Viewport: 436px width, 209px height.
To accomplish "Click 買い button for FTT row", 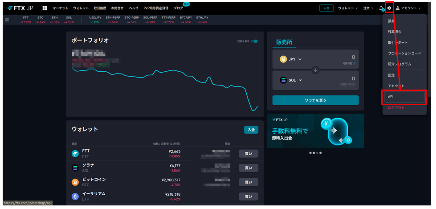I will point(249,154).
